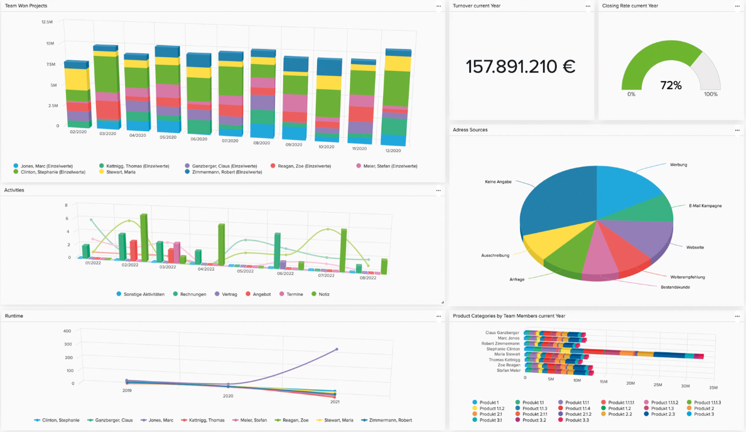
Task: Toggle Ganzberger, Claus (Einzelwerte) legend entry
Action: tap(221, 166)
